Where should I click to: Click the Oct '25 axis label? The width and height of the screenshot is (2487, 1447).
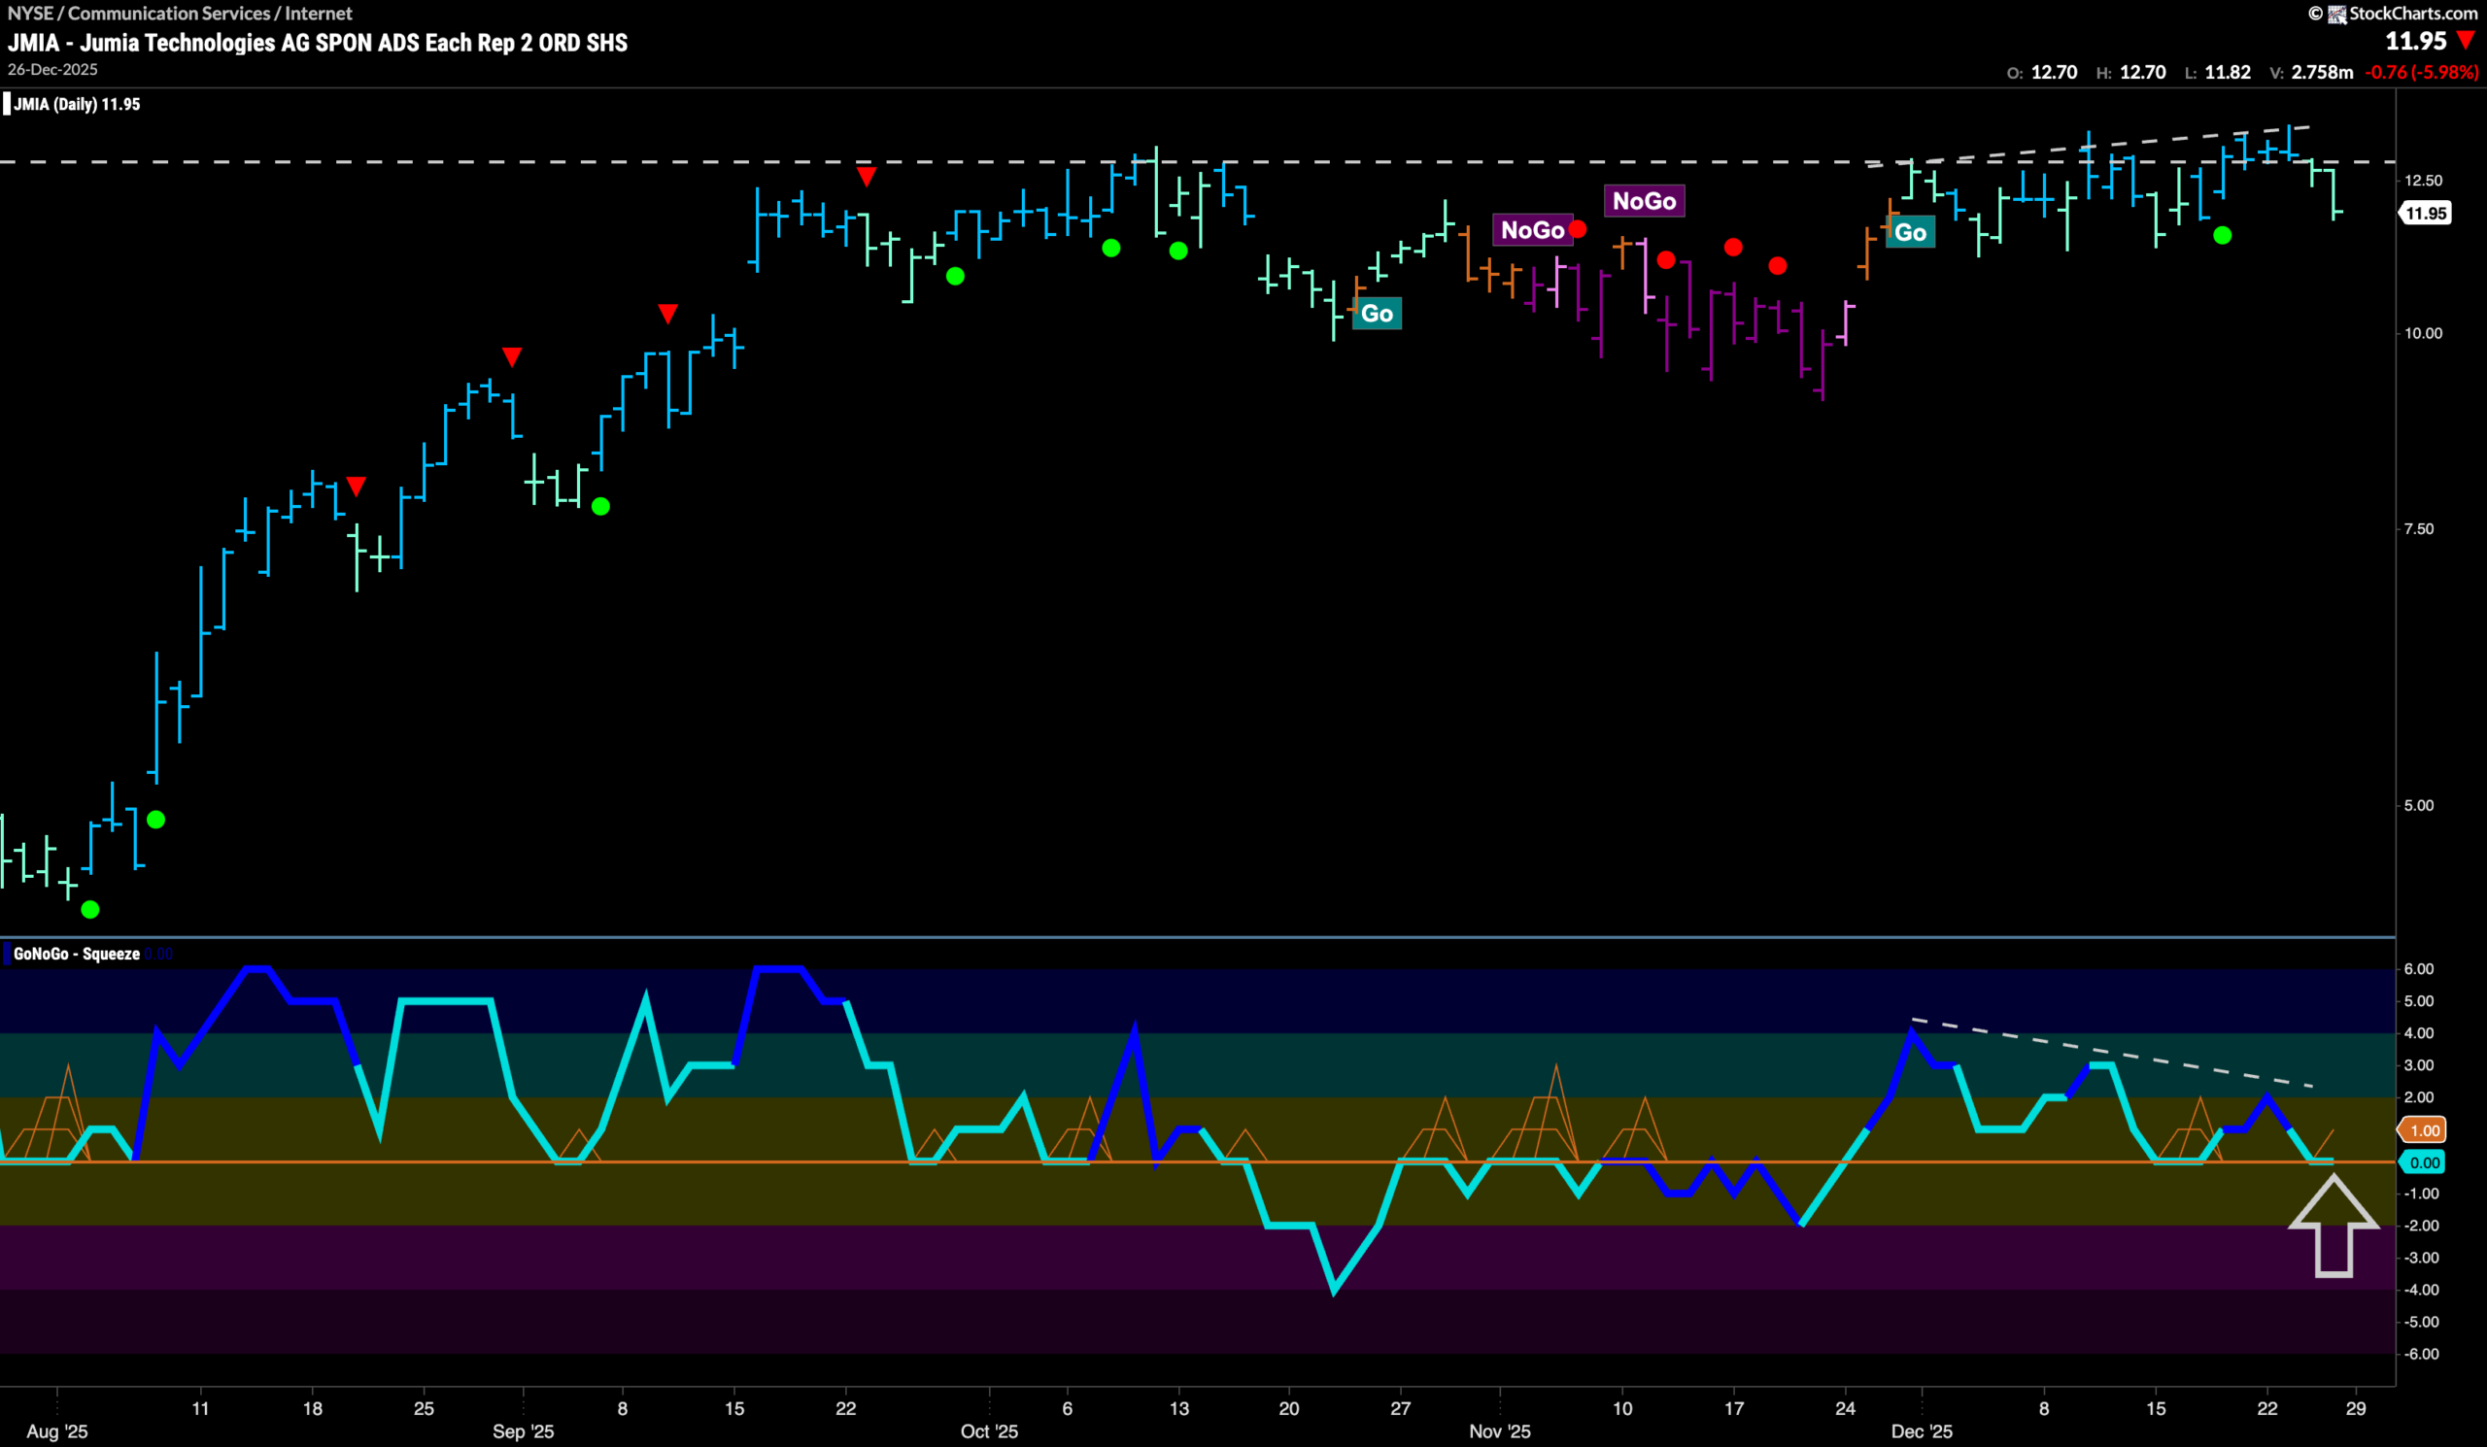[989, 1431]
